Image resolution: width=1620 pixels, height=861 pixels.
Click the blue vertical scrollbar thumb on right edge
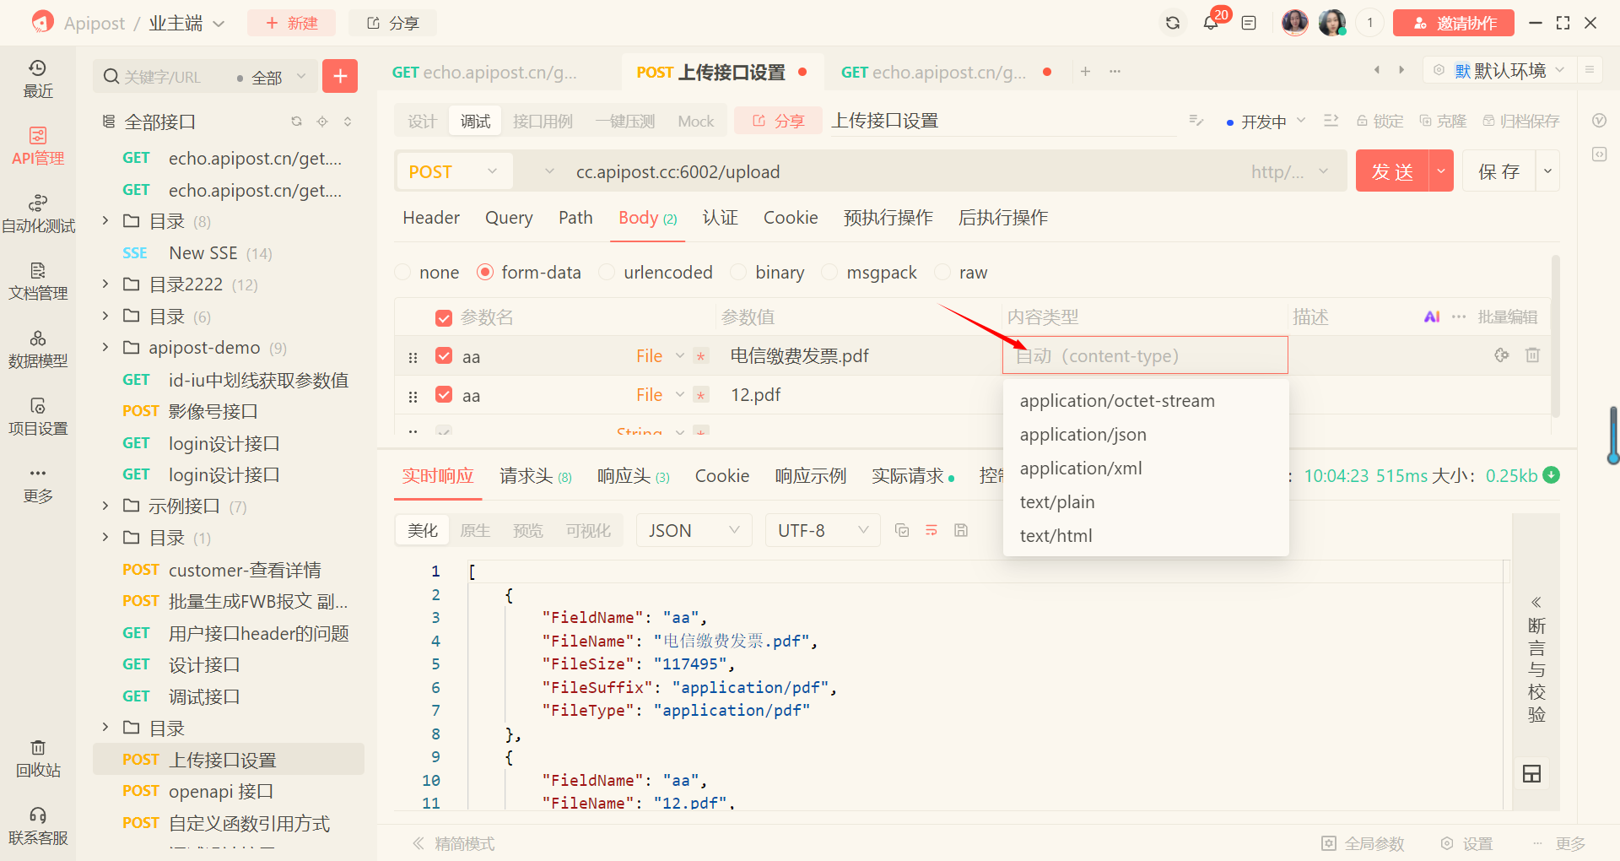pyautogui.click(x=1613, y=435)
